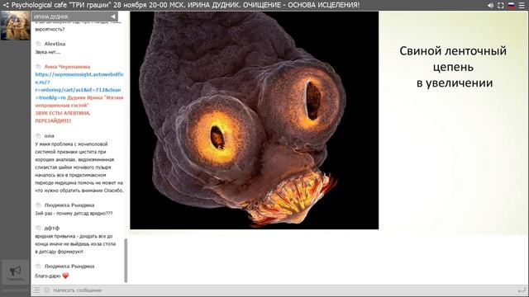Image resolution: width=529 pixels, height=297 pixels.
Task: Focus the Написать сообщение input field
Action: pyautogui.click(x=283, y=290)
